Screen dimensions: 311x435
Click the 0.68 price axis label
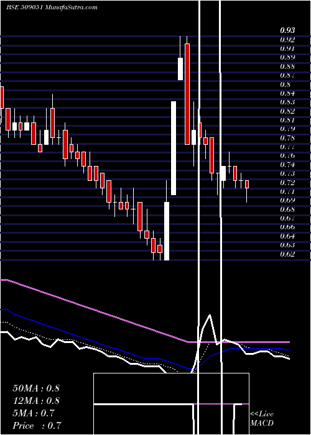point(287,209)
